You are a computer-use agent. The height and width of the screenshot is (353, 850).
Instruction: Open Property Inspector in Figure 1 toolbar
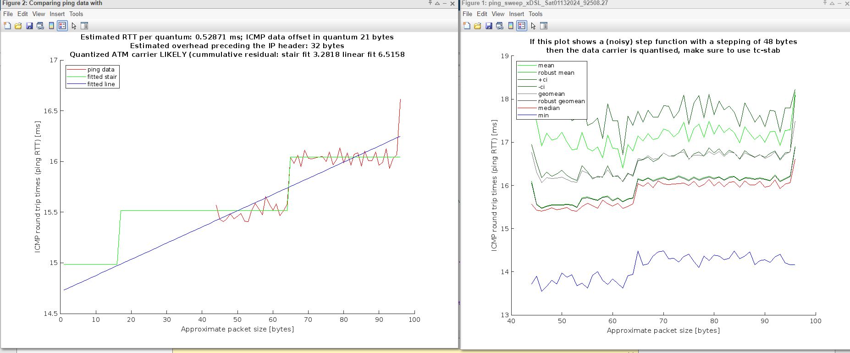pyautogui.click(x=544, y=26)
